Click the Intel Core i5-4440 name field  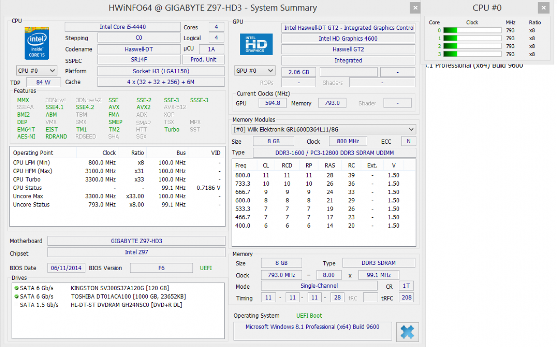(122, 27)
